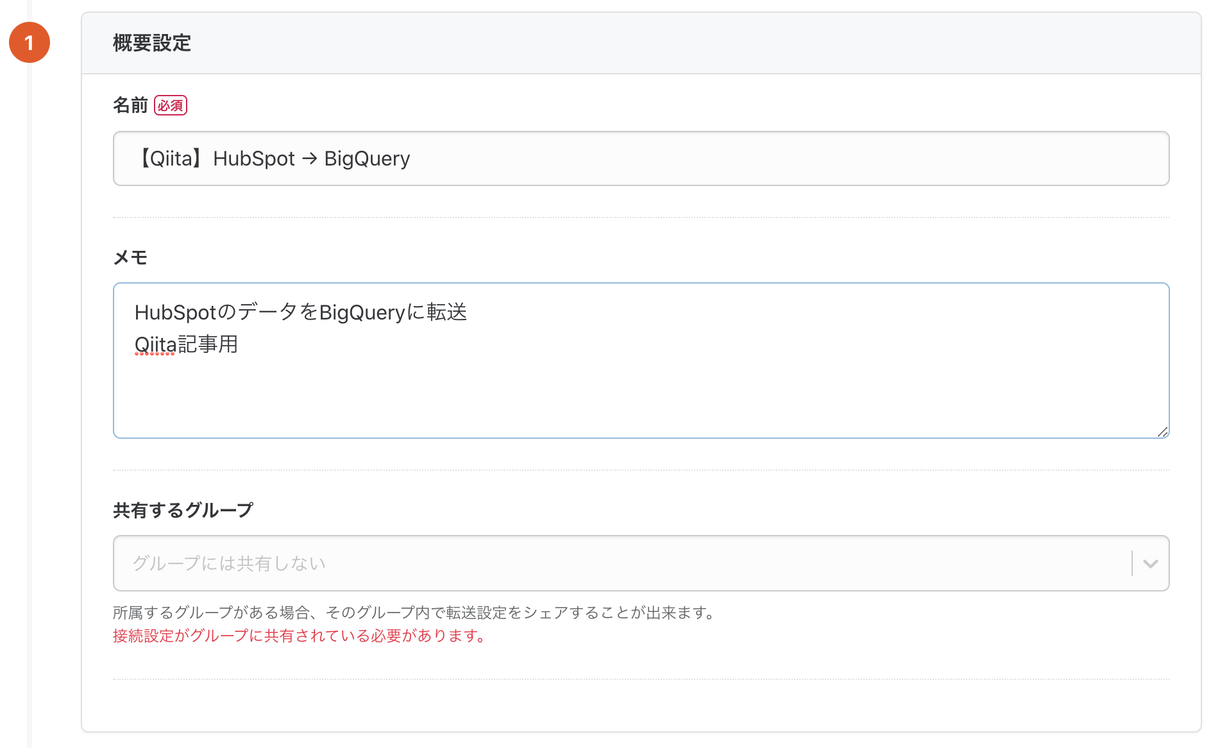This screenshot has height=748, width=1220.
Task: Focus the メモ memo textarea
Action: coord(641,361)
